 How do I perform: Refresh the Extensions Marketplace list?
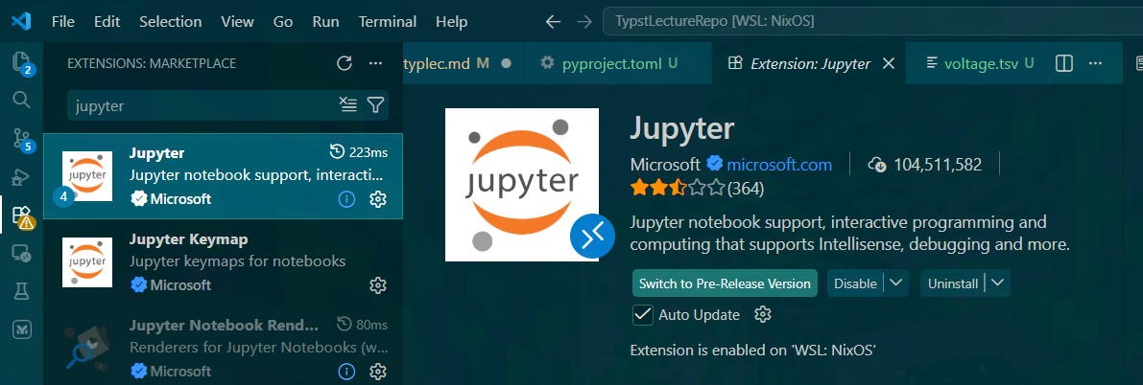click(345, 63)
